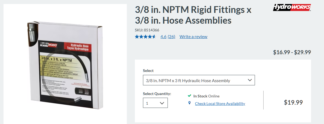
Task: Click the $16.99 - $29.99 price range
Action: click(292, 52)
